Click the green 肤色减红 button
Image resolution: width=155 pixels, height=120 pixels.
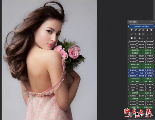(x=135, y=67)
